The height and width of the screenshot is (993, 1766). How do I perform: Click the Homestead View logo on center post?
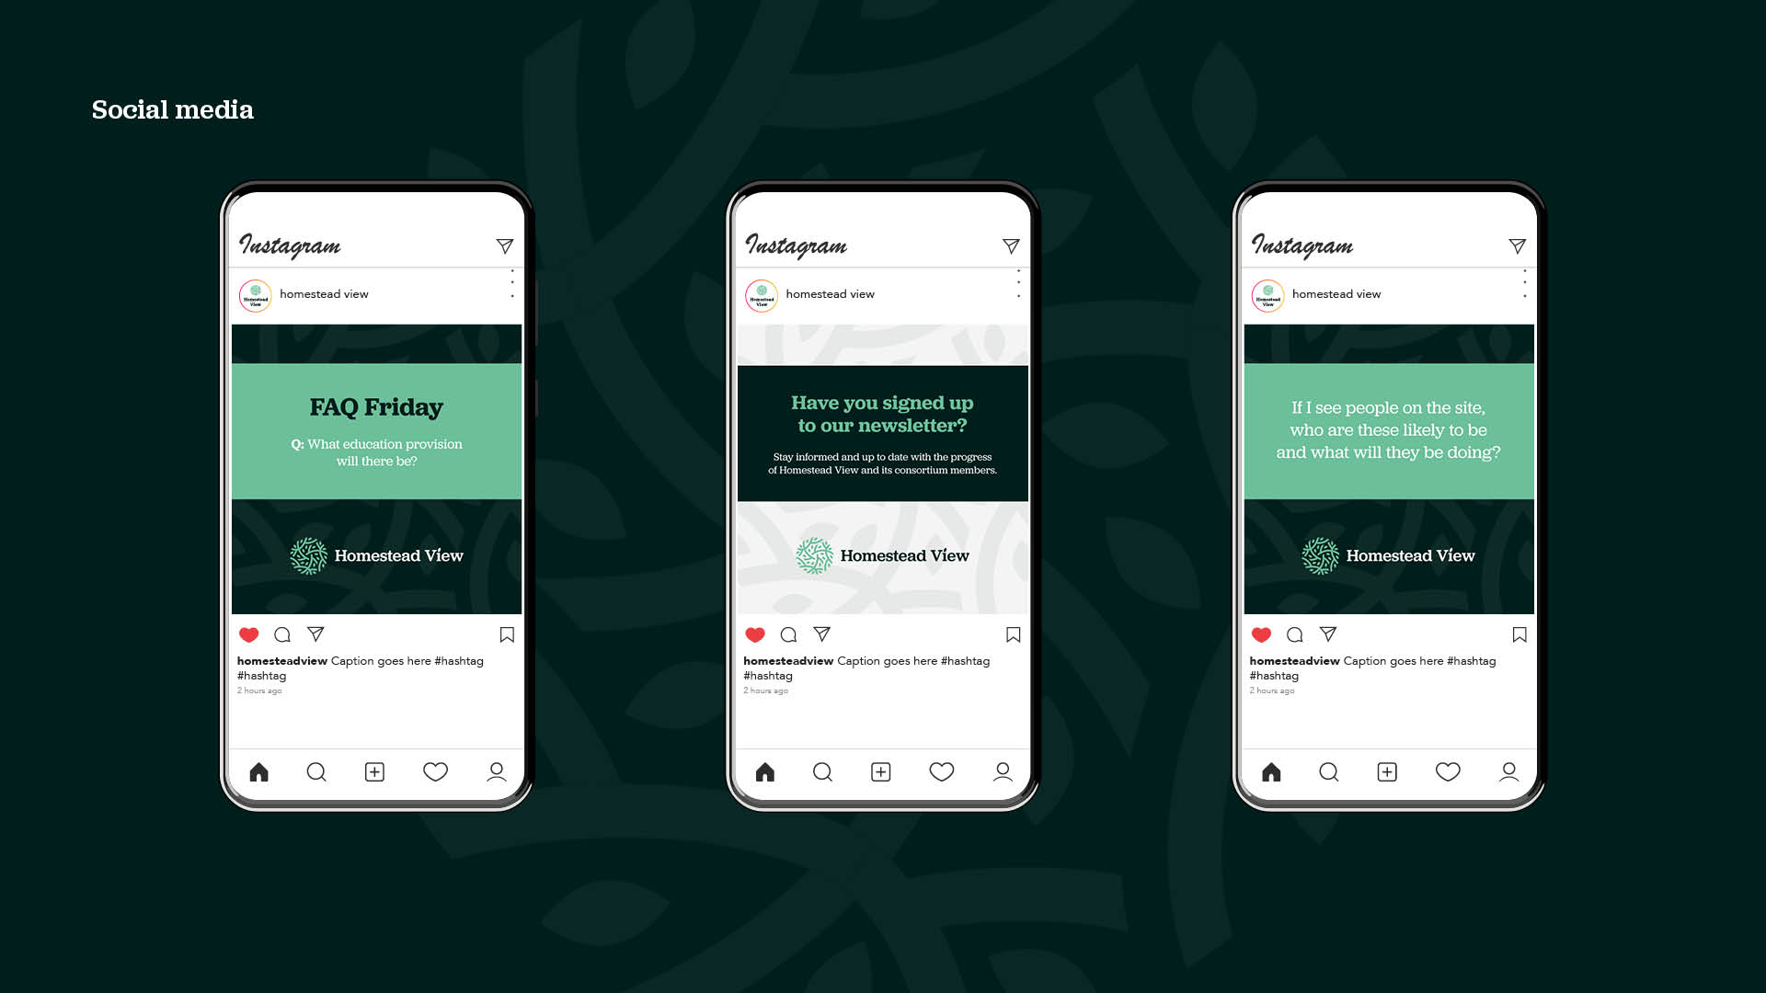coord(882,555)
